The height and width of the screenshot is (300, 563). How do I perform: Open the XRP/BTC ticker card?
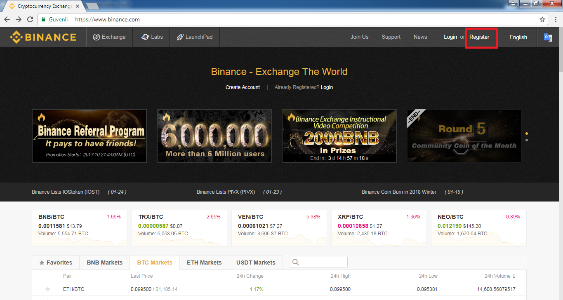pos(379,228)
